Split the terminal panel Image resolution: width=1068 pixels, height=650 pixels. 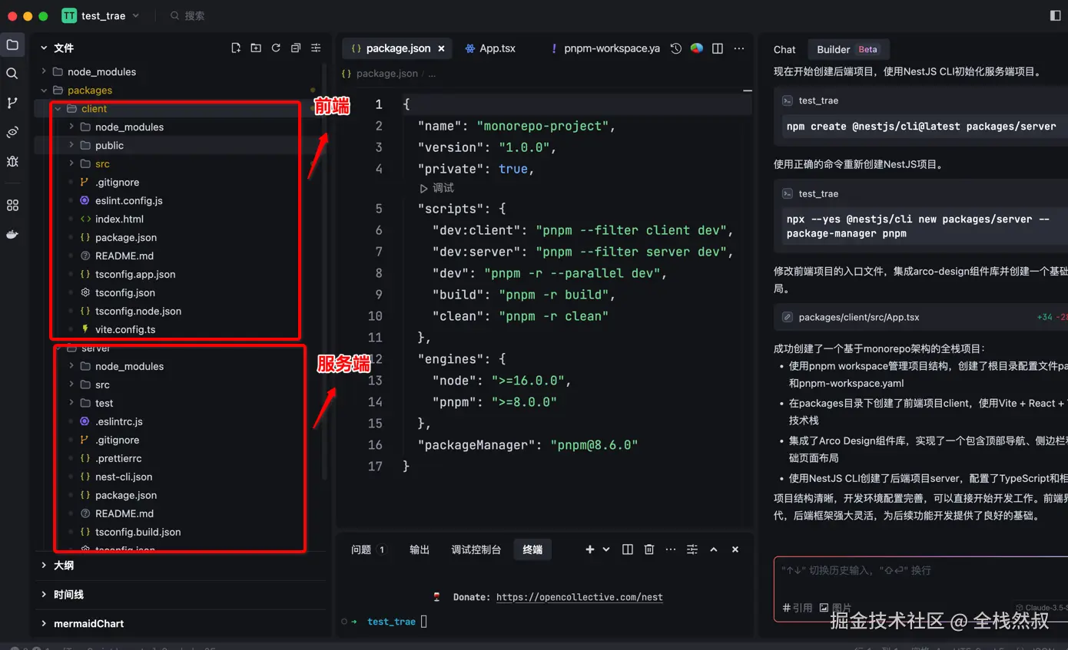pyautogui.click(x=628, y=549)
